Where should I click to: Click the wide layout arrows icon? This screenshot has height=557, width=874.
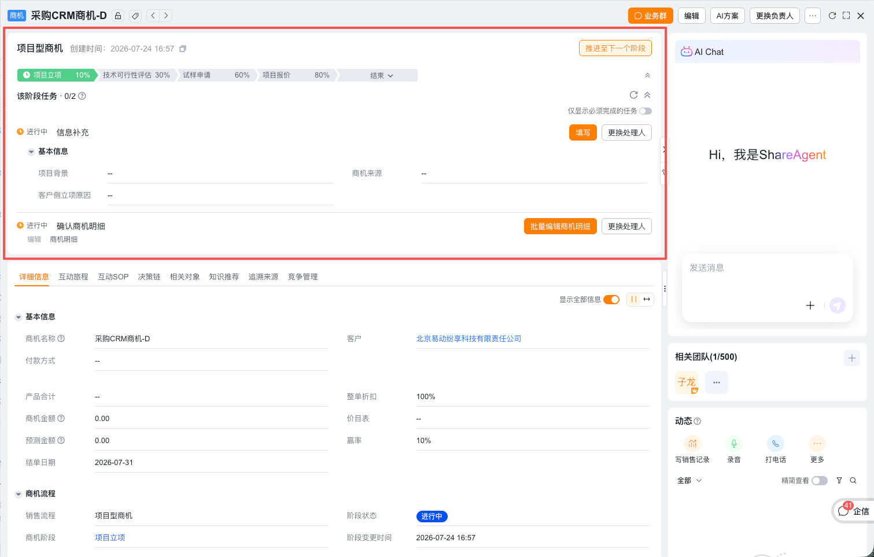point(647,299)
